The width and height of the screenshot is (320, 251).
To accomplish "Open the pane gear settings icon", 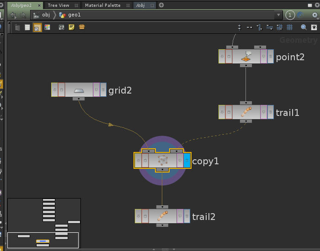I will [315, 15].
